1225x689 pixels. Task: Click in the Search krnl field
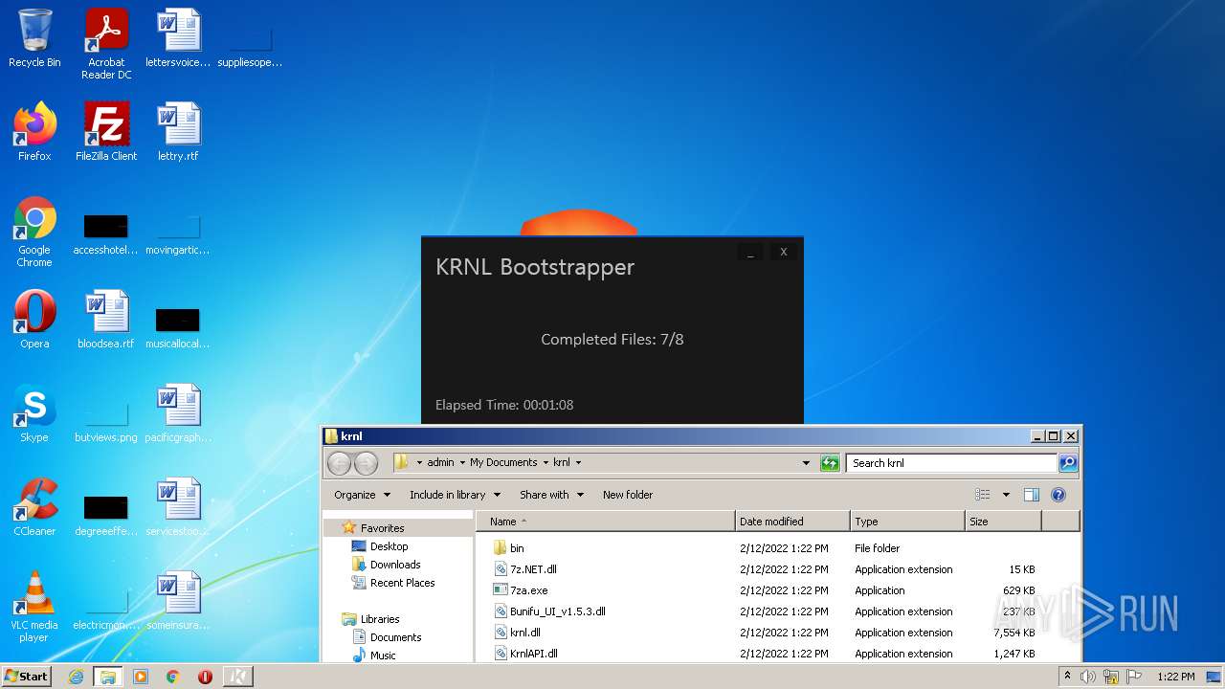point(952,463)
